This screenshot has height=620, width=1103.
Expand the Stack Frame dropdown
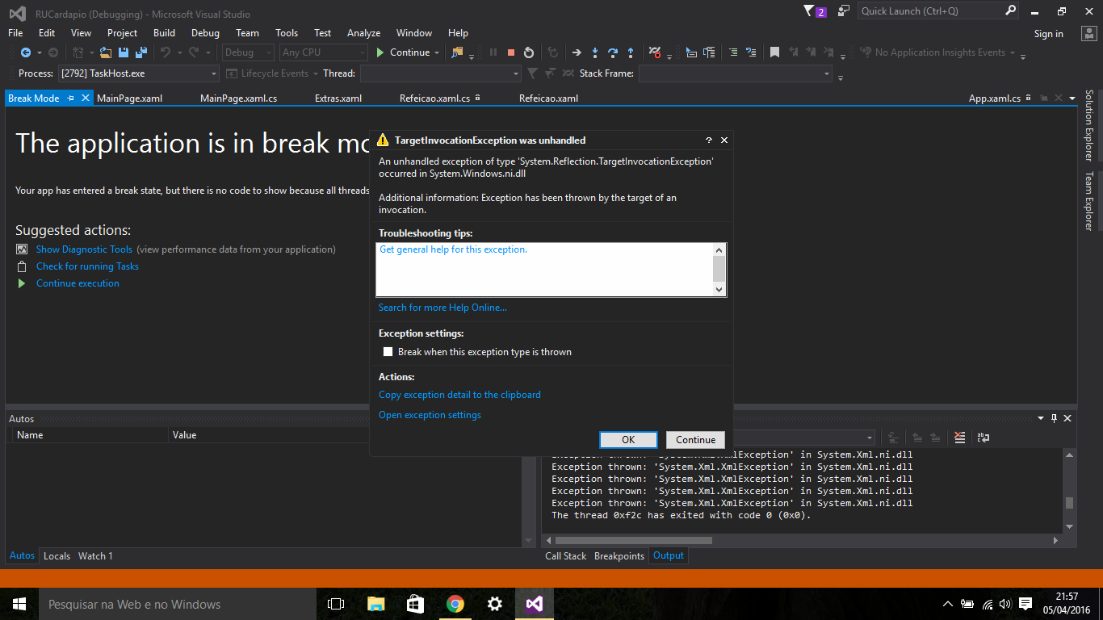(827, 73)
